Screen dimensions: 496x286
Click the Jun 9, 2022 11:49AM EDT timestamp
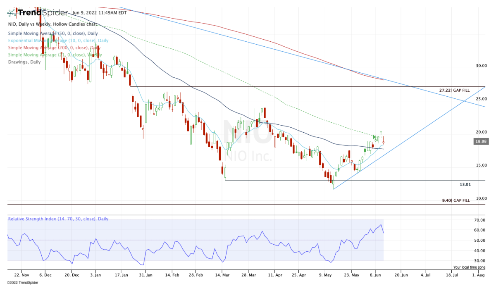pyautogui.click(x=100, y=12)
